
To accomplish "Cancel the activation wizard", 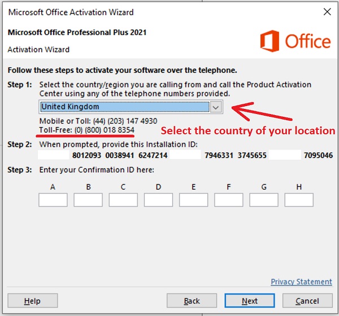I will coord(307,301).
